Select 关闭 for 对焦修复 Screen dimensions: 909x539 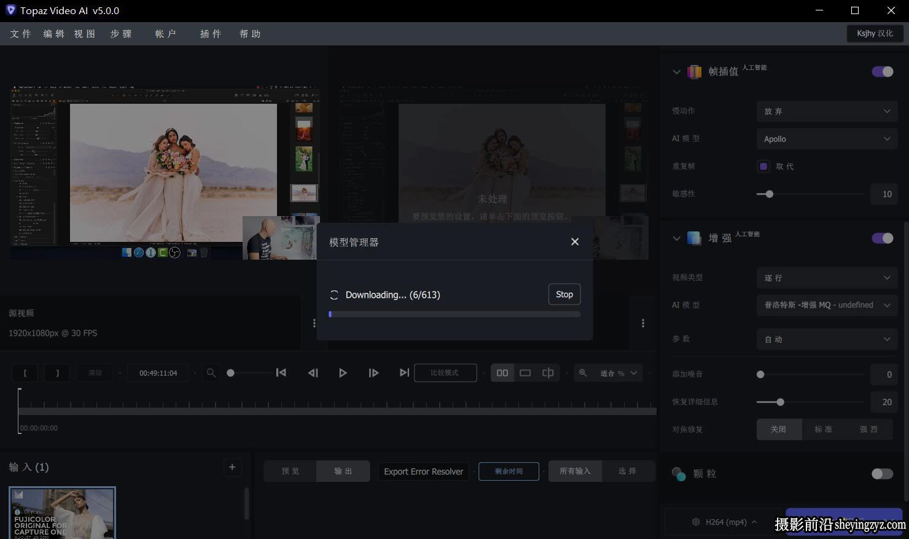[x=779, y=429]
